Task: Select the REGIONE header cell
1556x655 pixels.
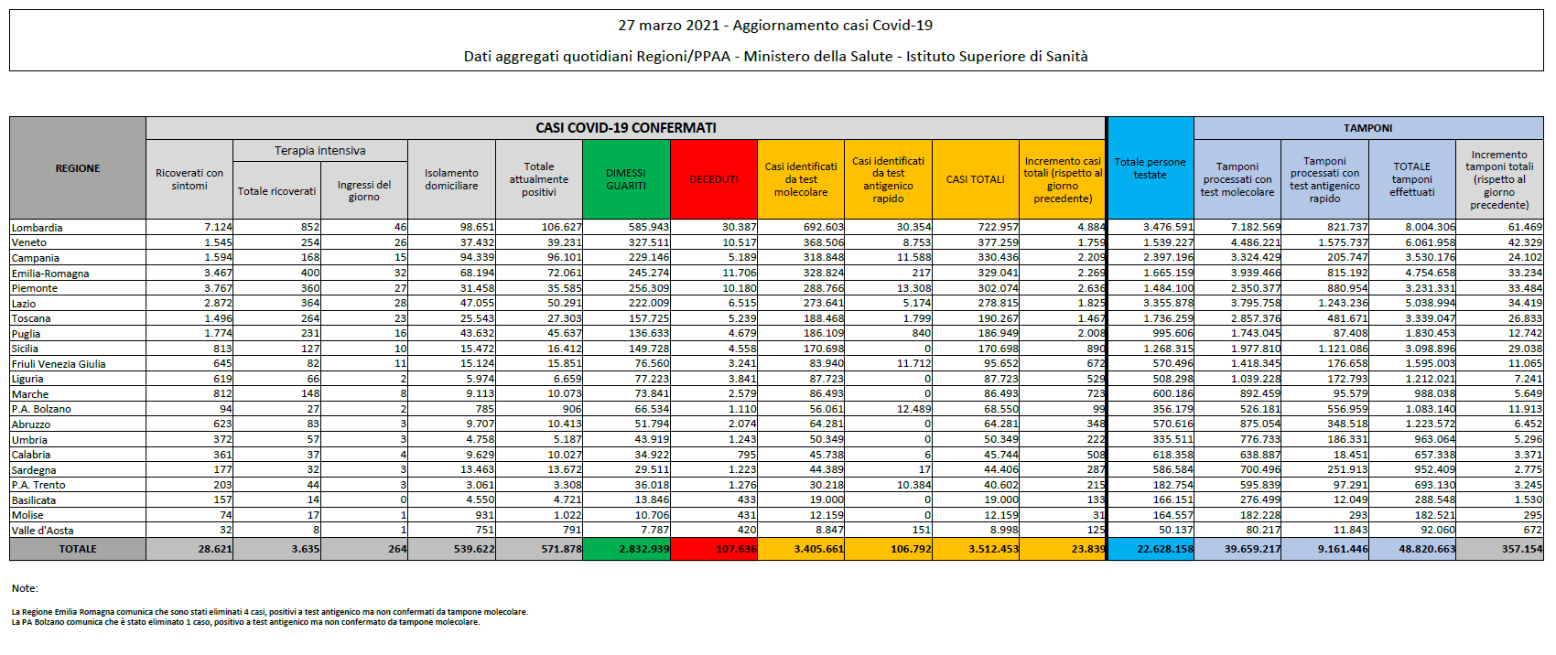Action: [x=78, y=168]
